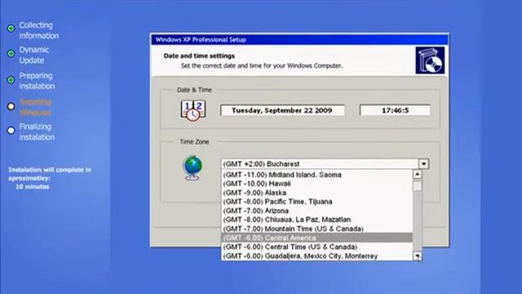Screen dimensions: 522x294
Task: Click the time zone list scroll-up arrow
Action: (x=417, y=174)
